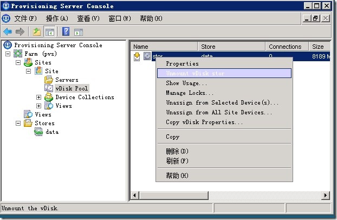Click the Stores folder icon
This screenshot has width=337, height=220.
coord(28,123)
